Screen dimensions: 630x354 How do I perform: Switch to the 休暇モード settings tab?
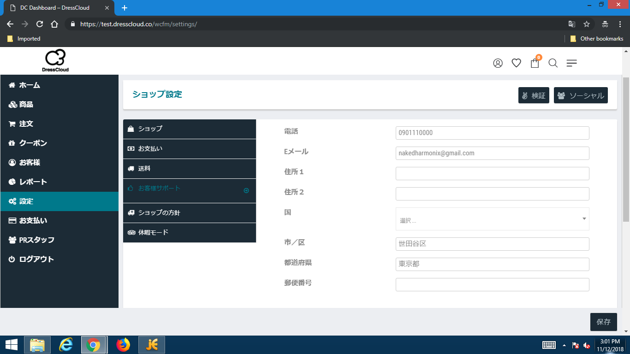[x=190, y=233]
